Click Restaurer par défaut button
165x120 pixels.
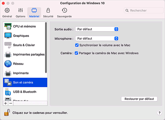pyautogui.click(x=139, y=99)
